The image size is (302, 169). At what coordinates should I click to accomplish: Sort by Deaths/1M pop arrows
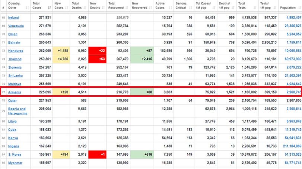233,8
